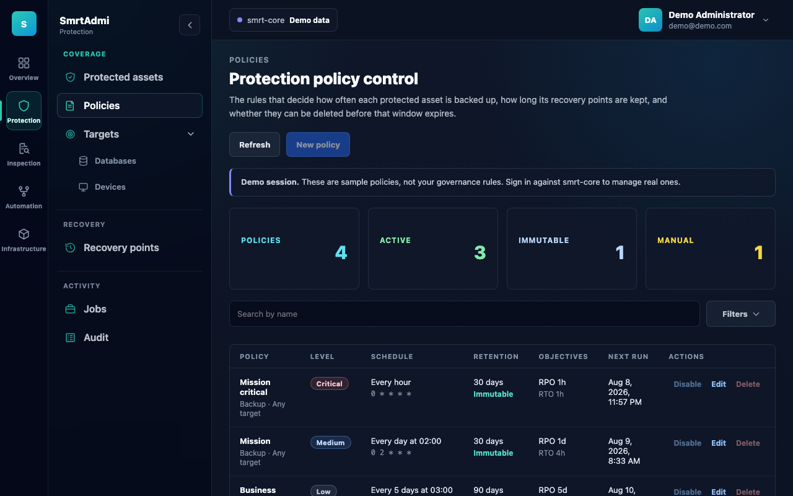The width and height of the screenshot is (793, 496).
Task: Click the DA user avatar
Action: (x=651, y=20)
